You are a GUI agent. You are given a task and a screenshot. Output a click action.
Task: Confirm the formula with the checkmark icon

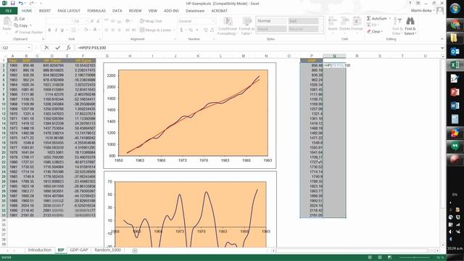point(58,47)
